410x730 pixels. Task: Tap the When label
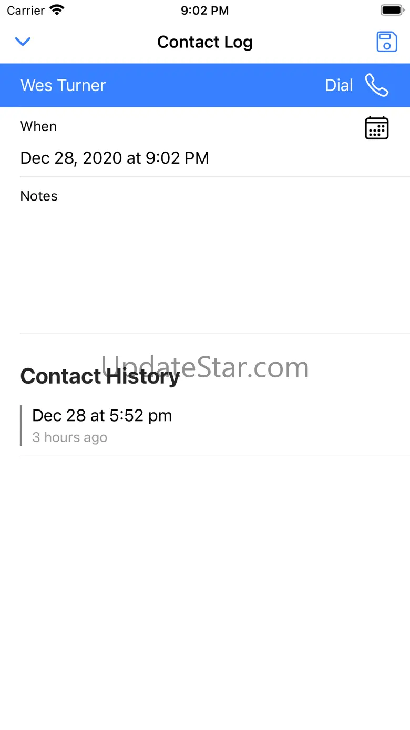[38, 126]
